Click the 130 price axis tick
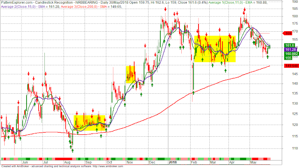299x168 pixels. point(295,104)
